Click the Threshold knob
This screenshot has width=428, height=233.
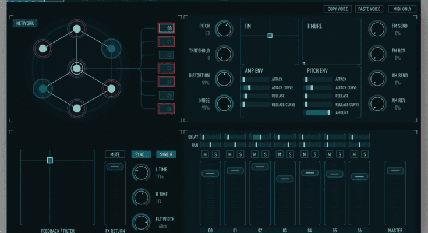[223, 54]
